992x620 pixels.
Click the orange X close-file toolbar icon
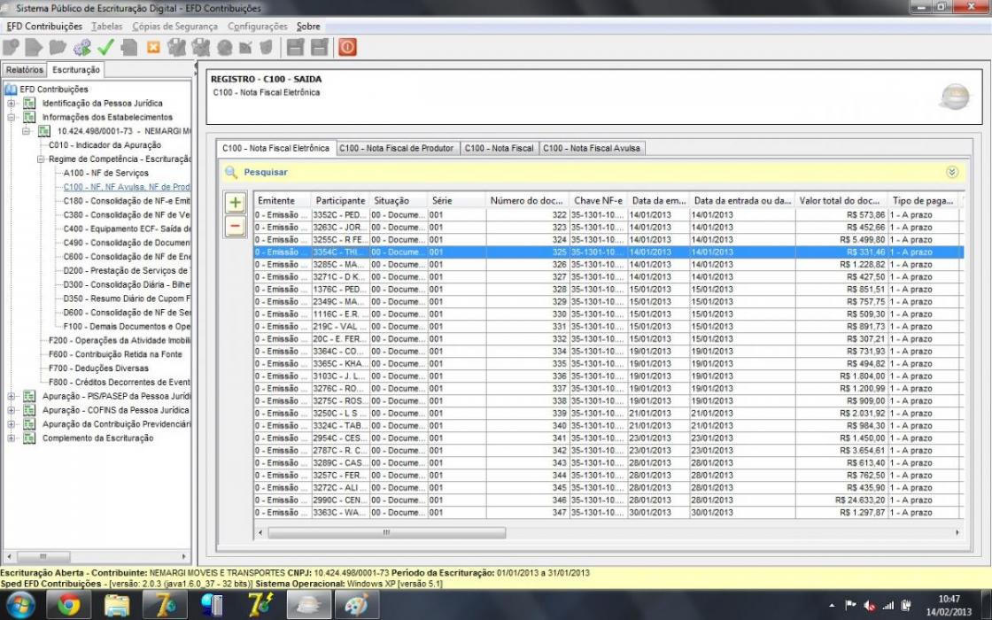153,48
